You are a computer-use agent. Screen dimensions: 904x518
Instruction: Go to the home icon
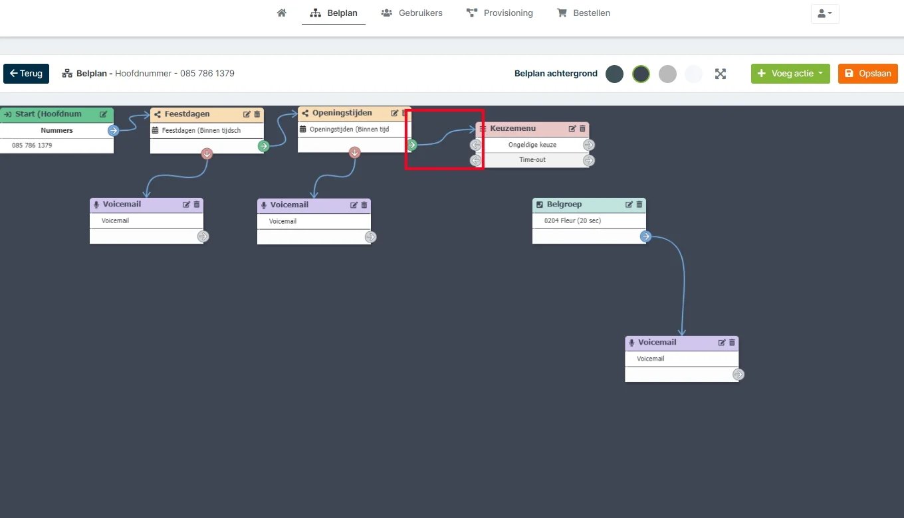[x=282, y=13]
